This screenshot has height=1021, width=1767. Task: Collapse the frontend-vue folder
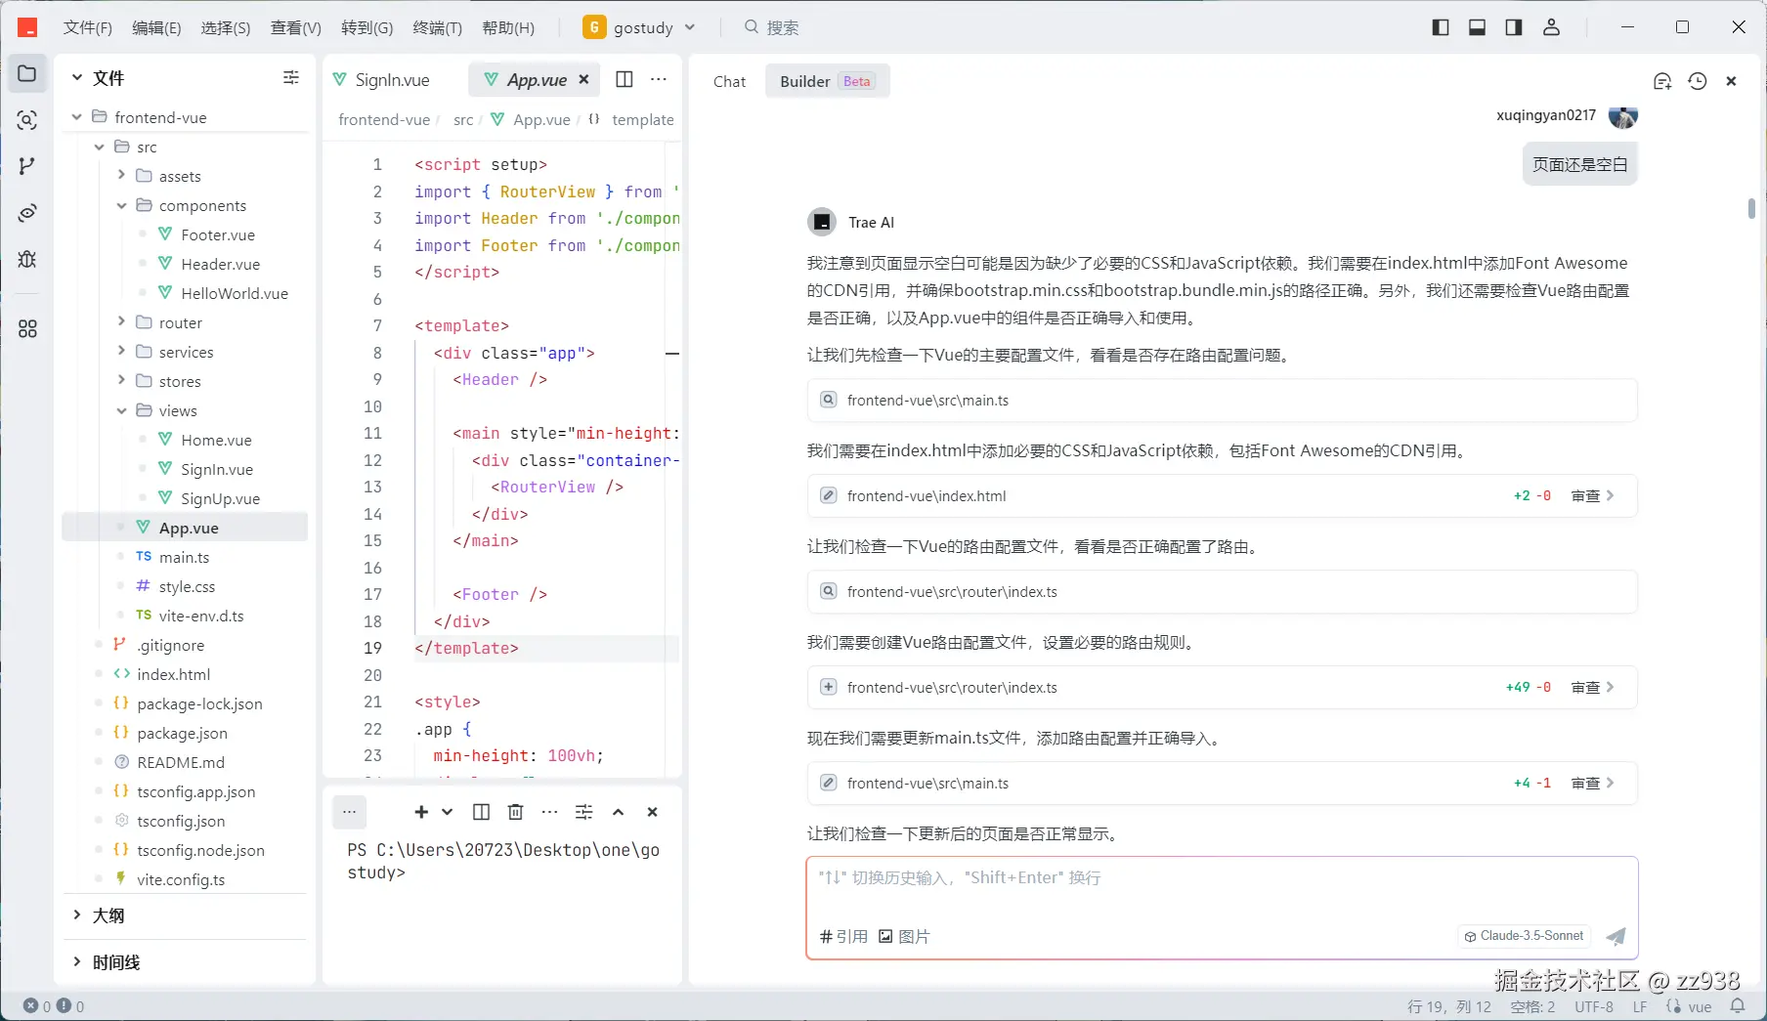pyautogui.click(x=77, y=117)
